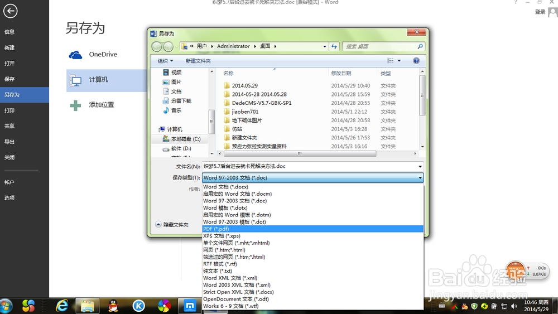This screenshot has width=558, height=314.
Task: Click the 添加位置 plus icon
Action: click(75, 105)
